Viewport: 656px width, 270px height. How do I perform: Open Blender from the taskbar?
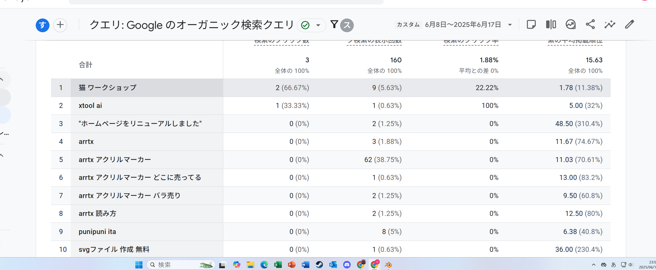(x=388, y=265)
